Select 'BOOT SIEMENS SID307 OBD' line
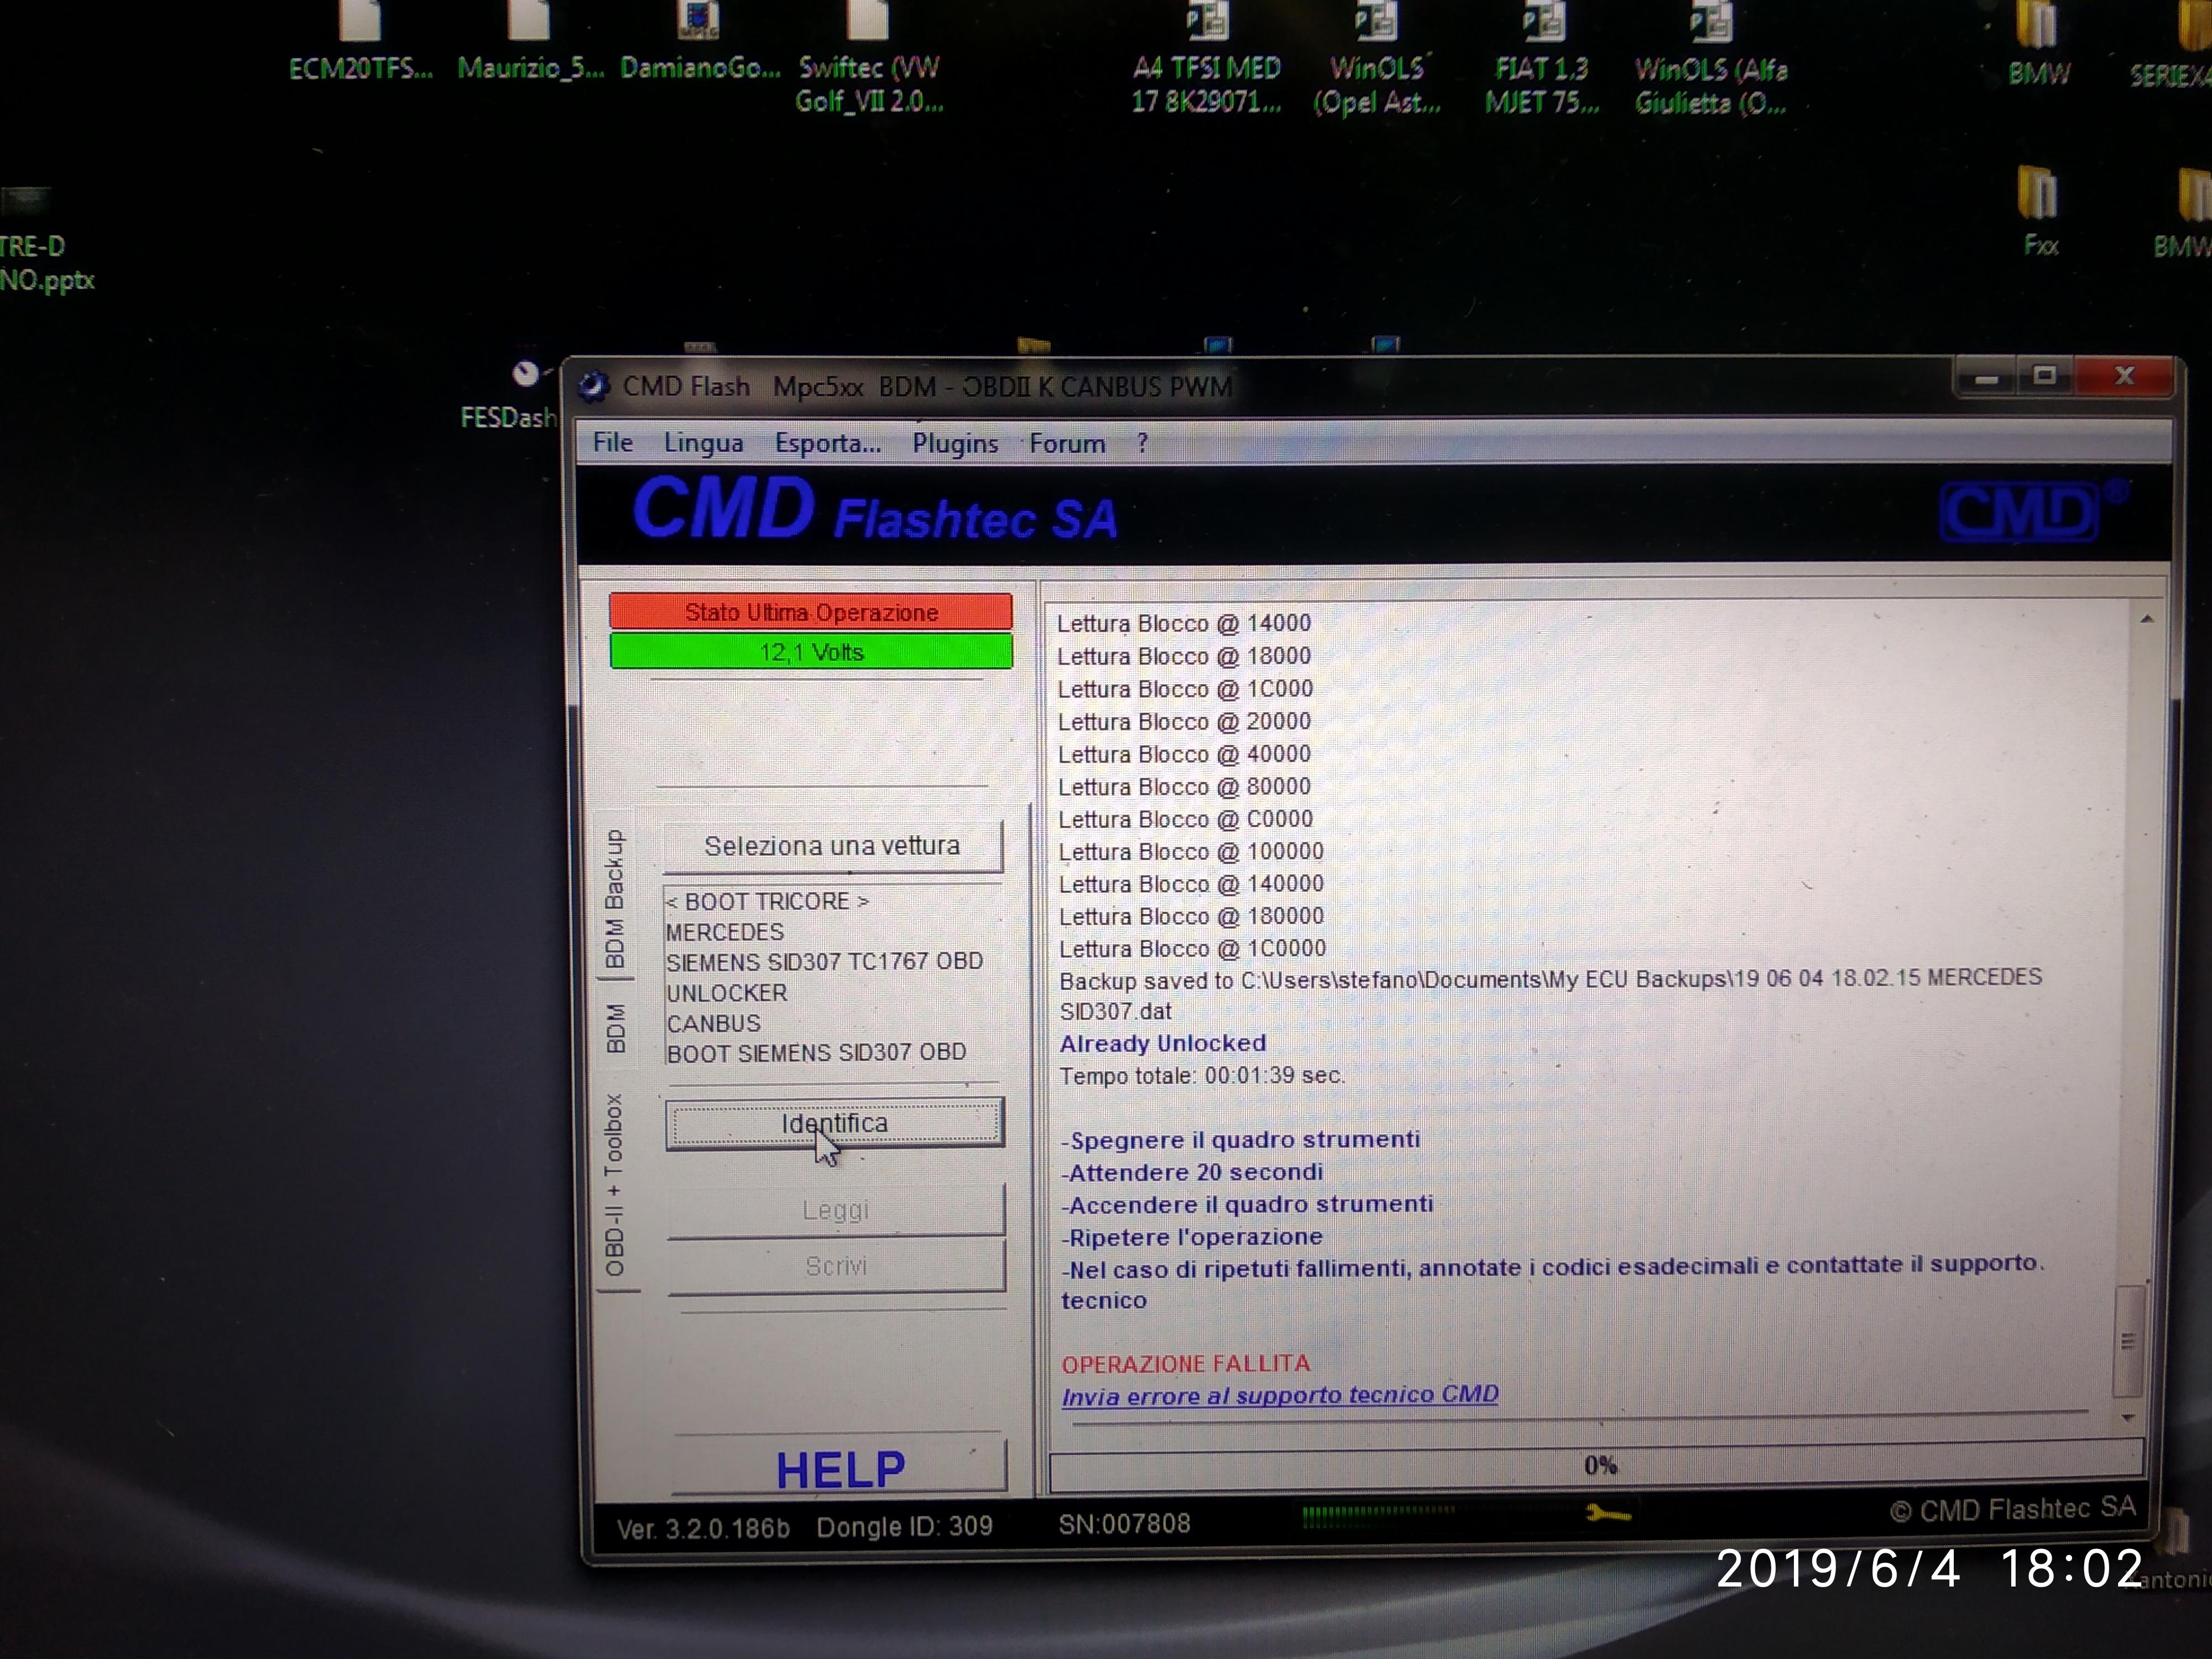This screenshot has width=2212, height=1659. (x=817, y=1053)
